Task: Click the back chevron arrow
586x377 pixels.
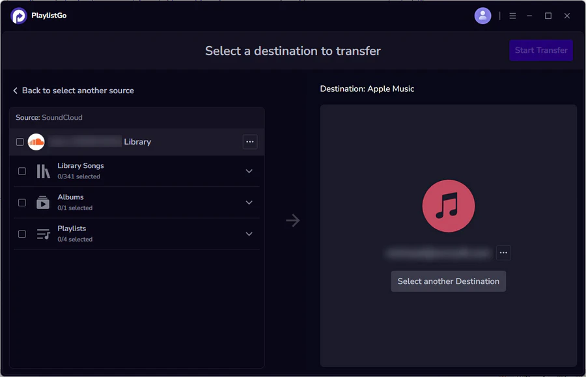Action: pos(16,91)
